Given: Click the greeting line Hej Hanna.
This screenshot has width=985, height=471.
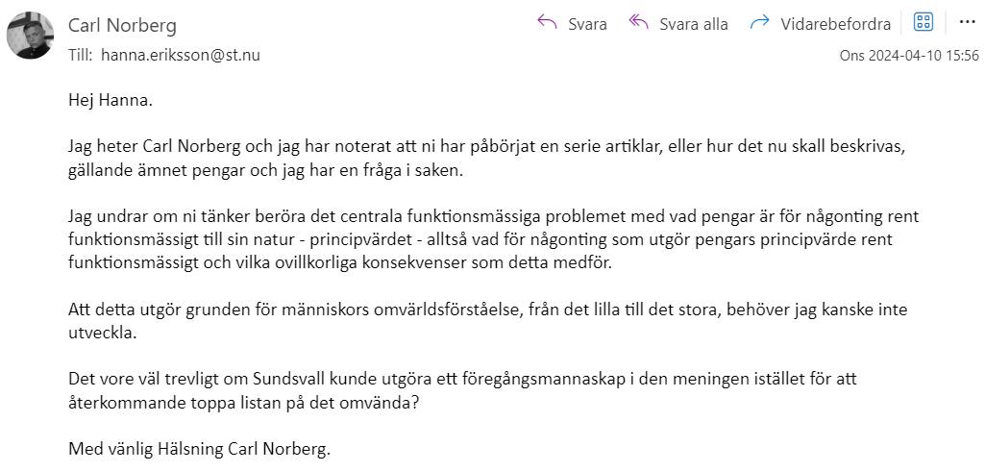Looking at the screenshot, I should (111, 99).
